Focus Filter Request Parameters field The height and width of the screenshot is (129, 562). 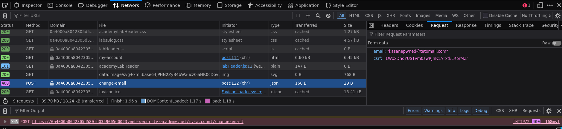click(x=464, y=34)
